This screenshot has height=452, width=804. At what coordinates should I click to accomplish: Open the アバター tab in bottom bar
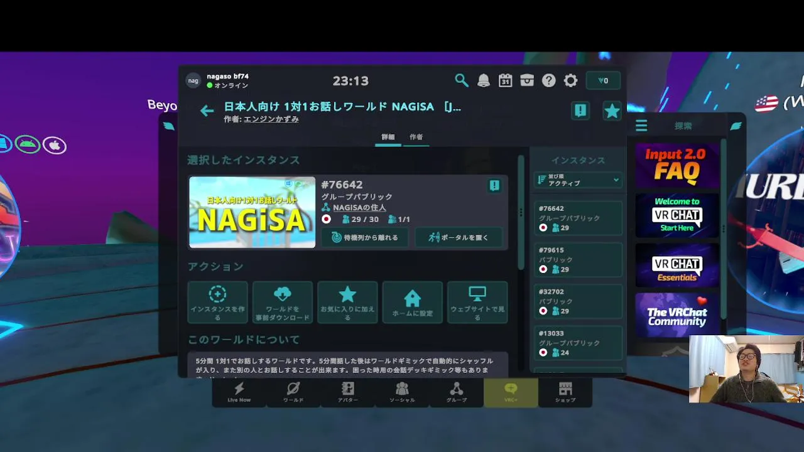tap(348, 392)
